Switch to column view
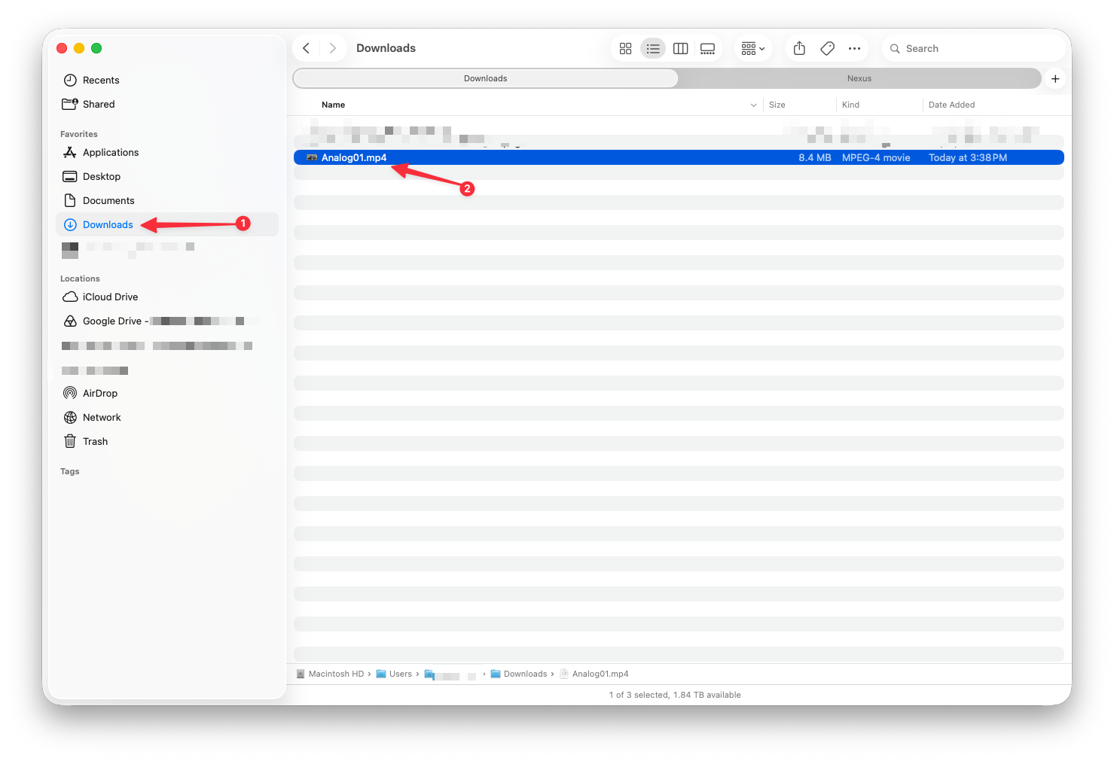 [x=680, y=48]
